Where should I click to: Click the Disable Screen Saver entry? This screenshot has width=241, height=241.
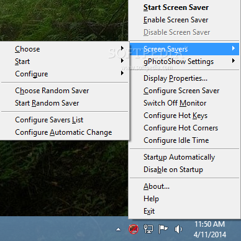click(x=184, y=32)
